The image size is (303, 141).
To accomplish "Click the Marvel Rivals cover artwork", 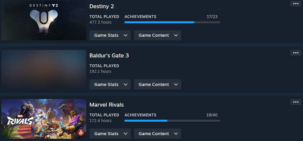I will [44, 119].
